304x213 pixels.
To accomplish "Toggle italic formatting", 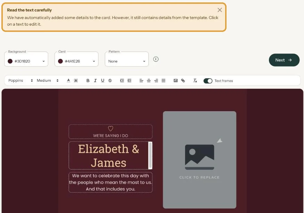I will pyautogui.click(x=95, y=81).
